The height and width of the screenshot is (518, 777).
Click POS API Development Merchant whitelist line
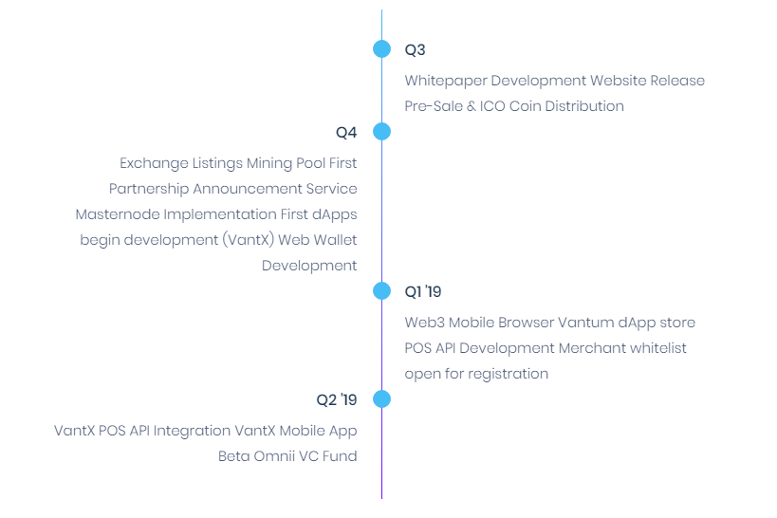[x=546, y=348]
